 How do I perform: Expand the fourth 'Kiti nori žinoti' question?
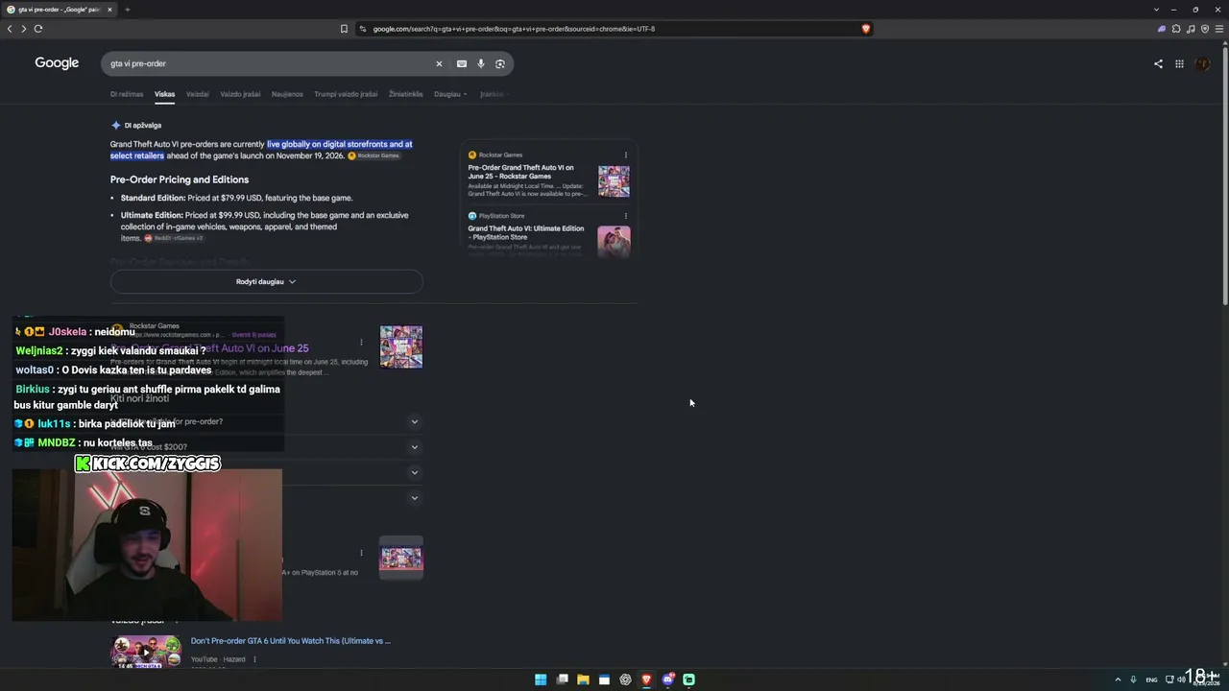(x=414, y=497)
